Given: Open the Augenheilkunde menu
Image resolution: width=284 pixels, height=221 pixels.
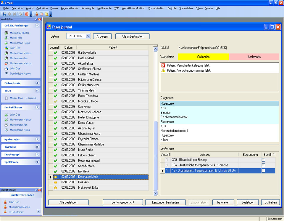Looking at the screenshot, I should (x=69, y=8).
